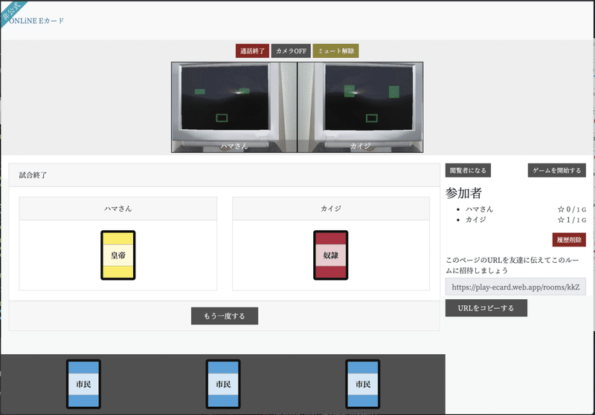The height and width of the screenshot is (415, 595).
Task: Click the 奴隷 slave card
Action: [331, 255]
